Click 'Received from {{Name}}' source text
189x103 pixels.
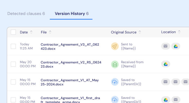132,64
